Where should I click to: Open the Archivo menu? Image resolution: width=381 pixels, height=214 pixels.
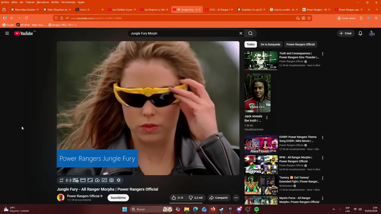pos(5,2)
